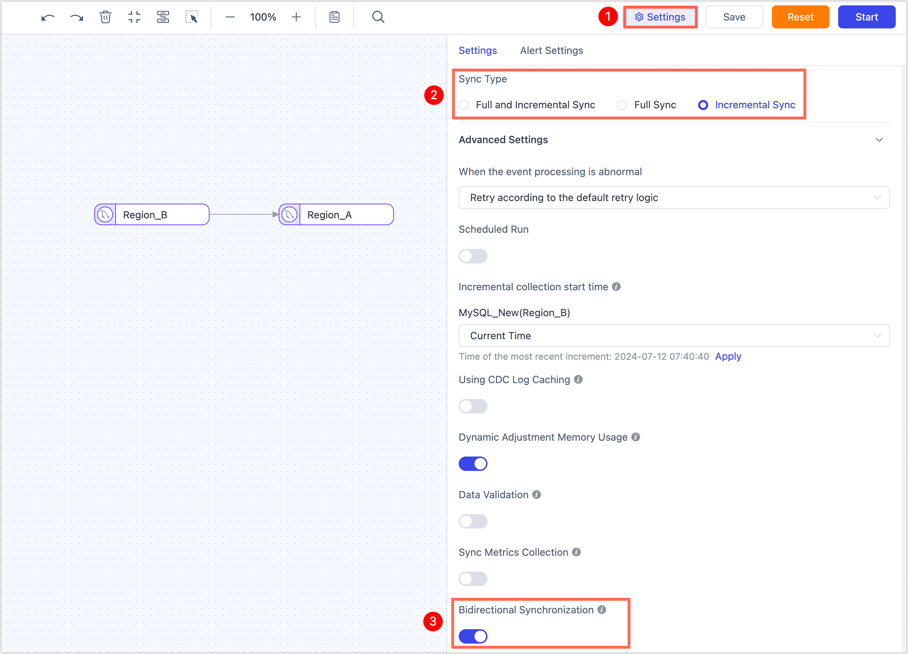908x654 pixels.
Task: Collapse the Advanced Settings section
Action: 879,140
